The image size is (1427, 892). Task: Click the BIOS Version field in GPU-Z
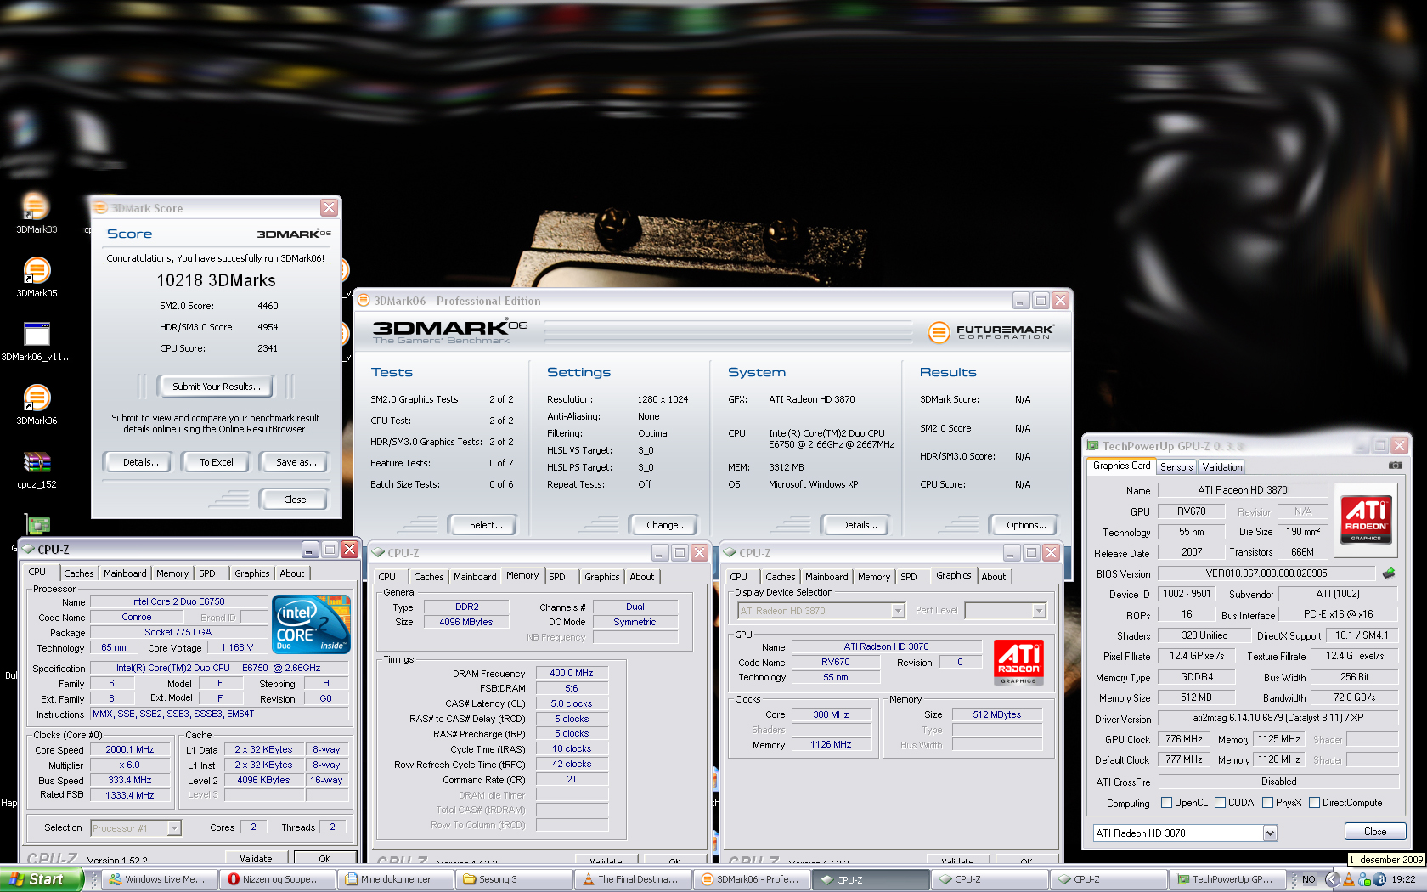(x=1266, y=573)
